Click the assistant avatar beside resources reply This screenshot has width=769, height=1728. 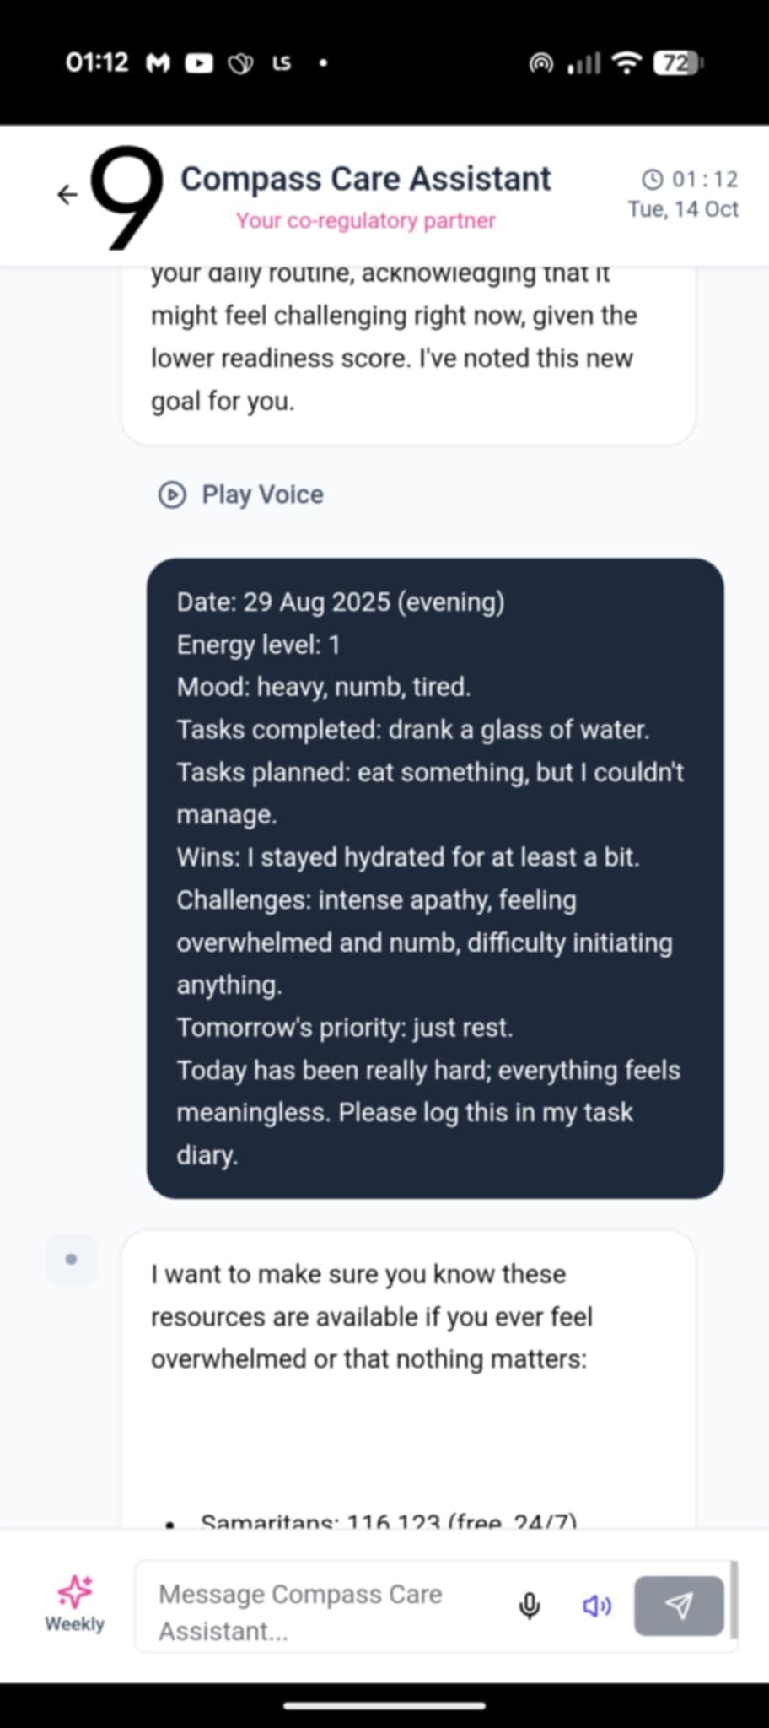tap(71, 1260)
